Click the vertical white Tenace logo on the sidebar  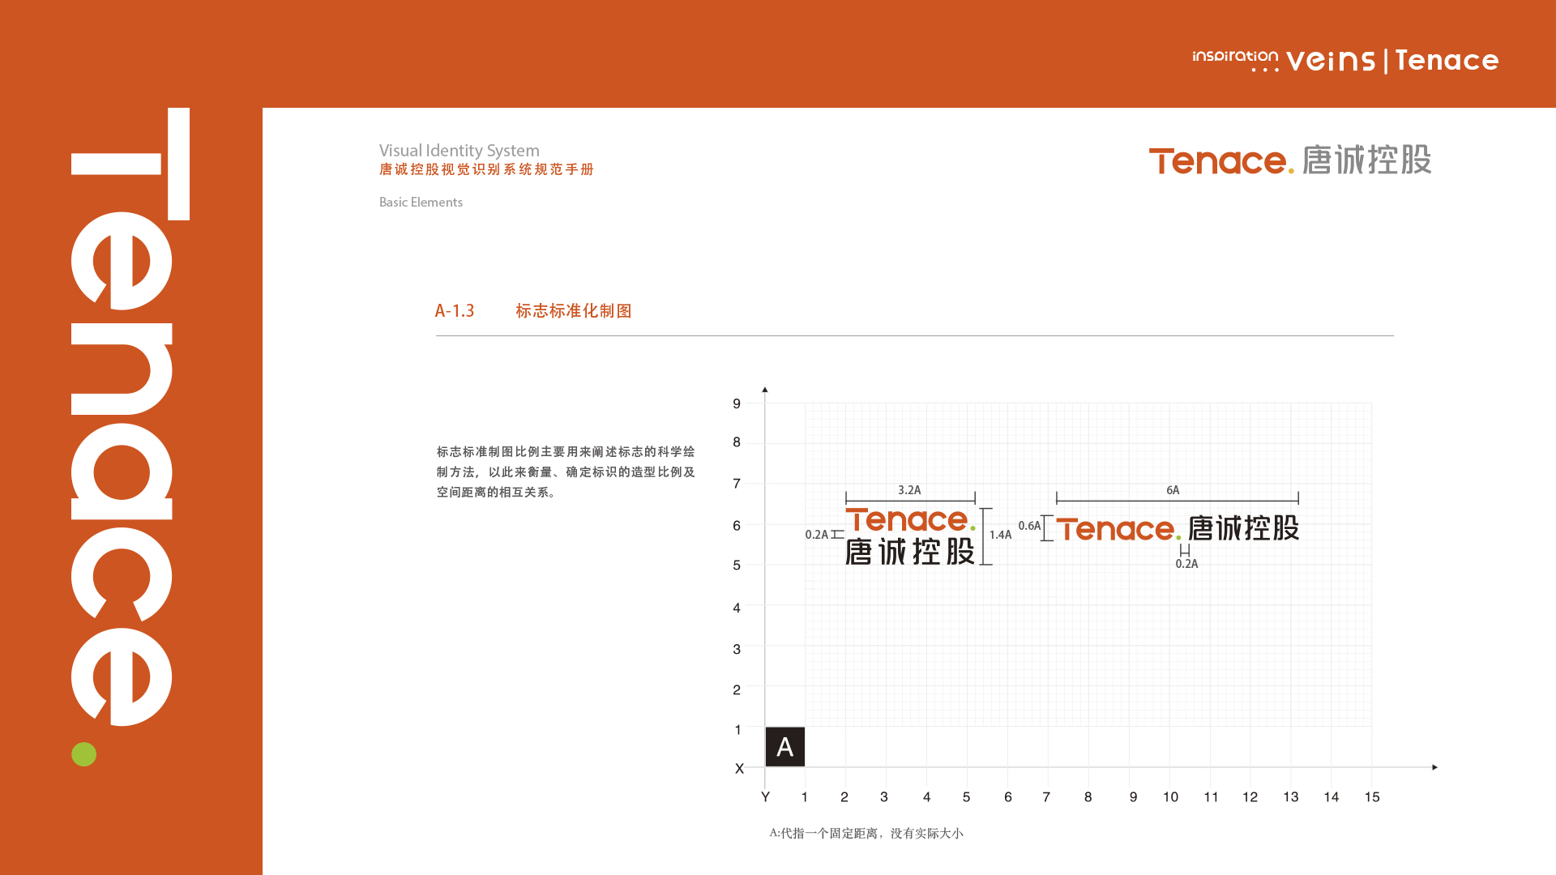(130, 416)
